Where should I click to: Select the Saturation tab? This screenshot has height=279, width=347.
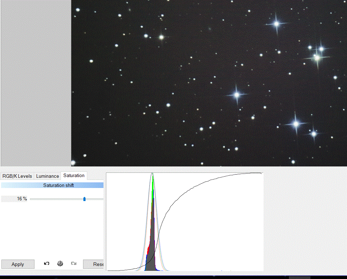coord(74,175)
